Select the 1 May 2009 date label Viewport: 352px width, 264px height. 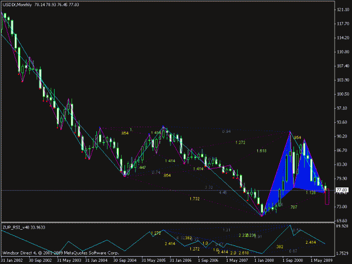322,261
